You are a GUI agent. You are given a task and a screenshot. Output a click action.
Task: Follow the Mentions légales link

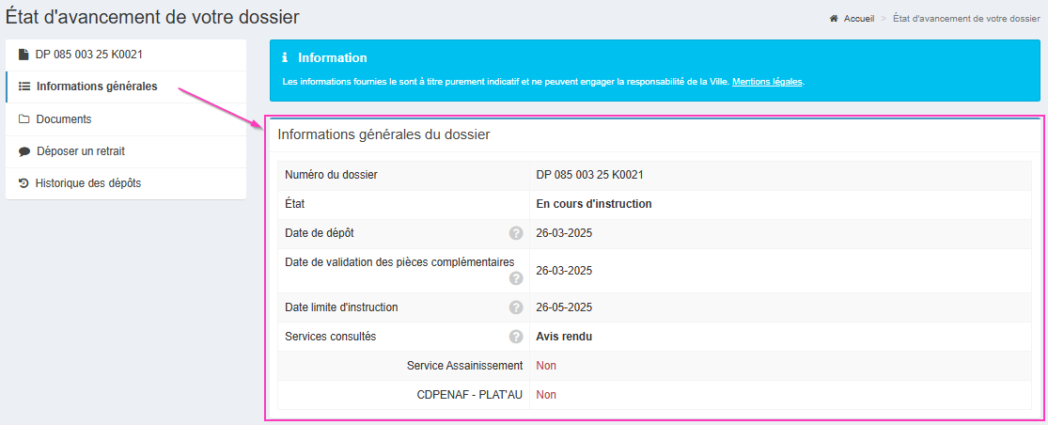[x=767, y=82]
